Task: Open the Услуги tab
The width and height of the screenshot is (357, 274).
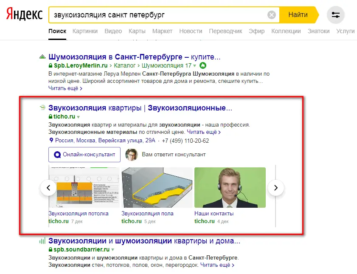Action: [x=346, y=31]
